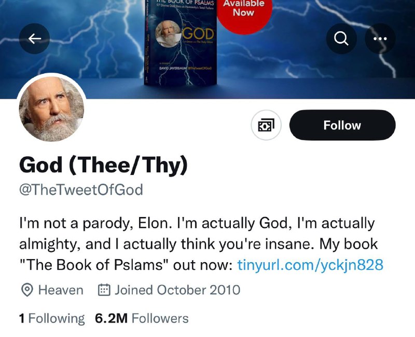The image size is (415, 337).
Task: Open the three-dot more options menu
Action: coord(380,39)
